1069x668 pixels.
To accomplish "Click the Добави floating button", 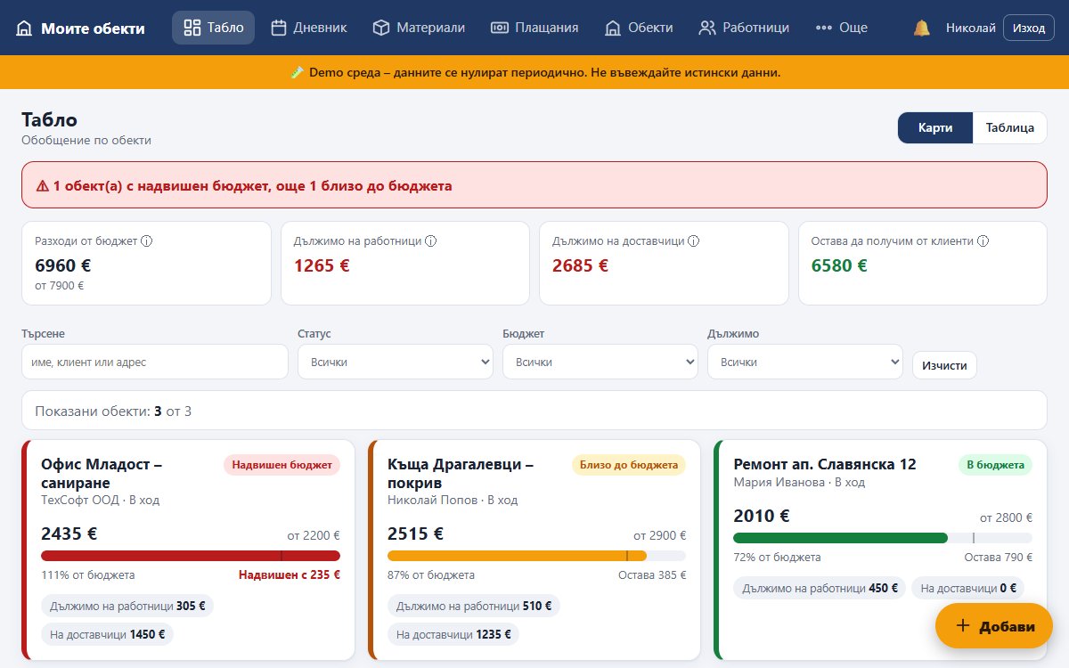I will tap(994, 625).
